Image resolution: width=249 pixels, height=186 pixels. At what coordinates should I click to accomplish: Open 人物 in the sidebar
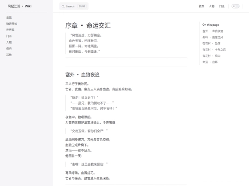[x=9, y=42]
